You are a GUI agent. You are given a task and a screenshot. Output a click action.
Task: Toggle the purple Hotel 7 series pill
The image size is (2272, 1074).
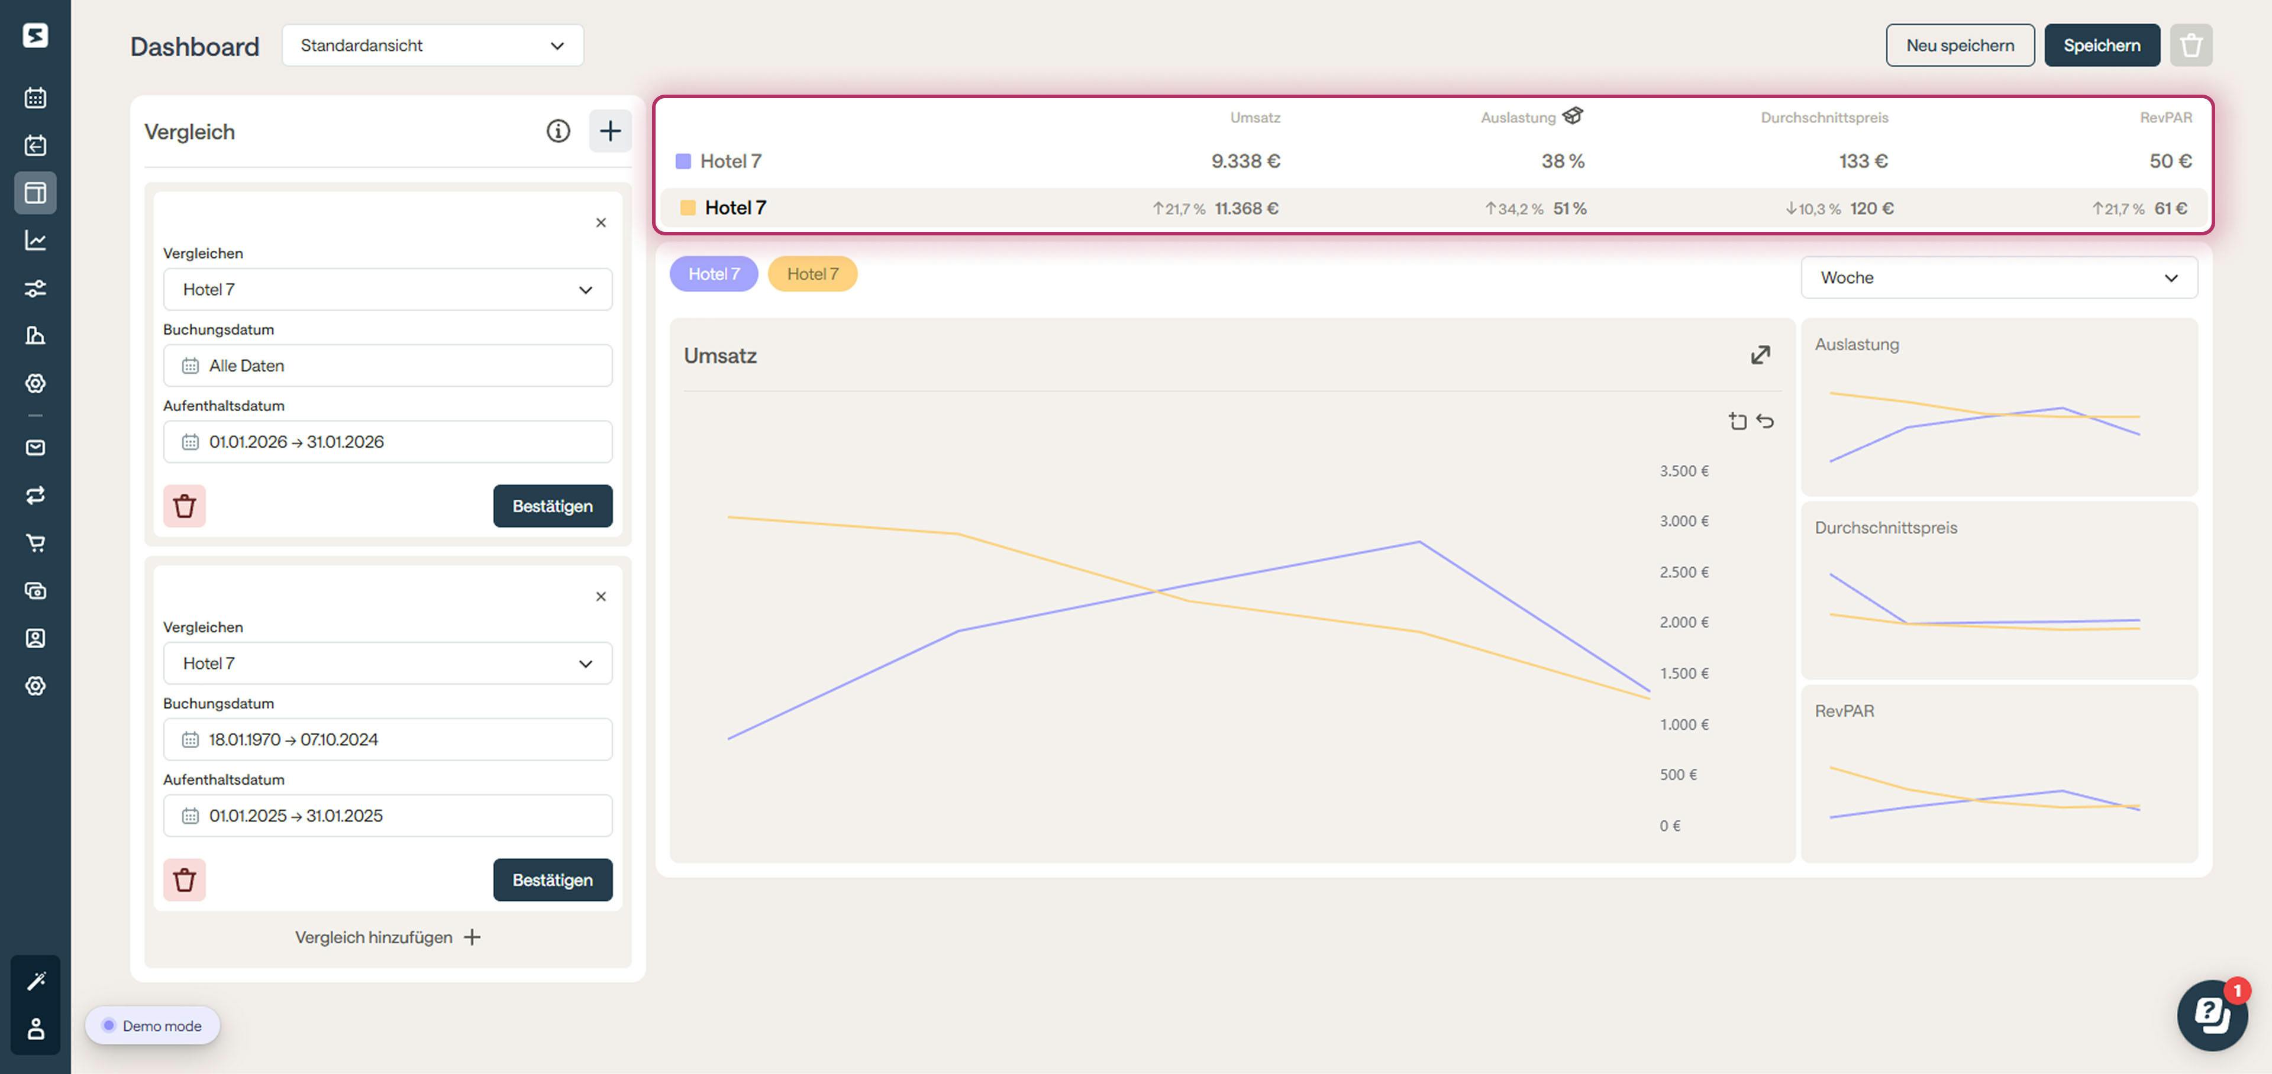(712, 274)
